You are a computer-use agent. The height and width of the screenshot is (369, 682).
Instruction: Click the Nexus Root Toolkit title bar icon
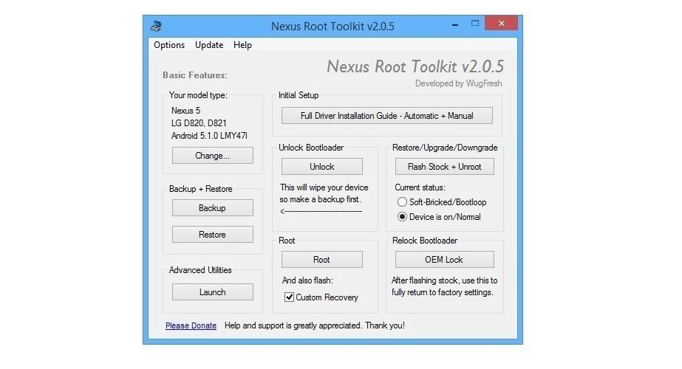[156, 26]
